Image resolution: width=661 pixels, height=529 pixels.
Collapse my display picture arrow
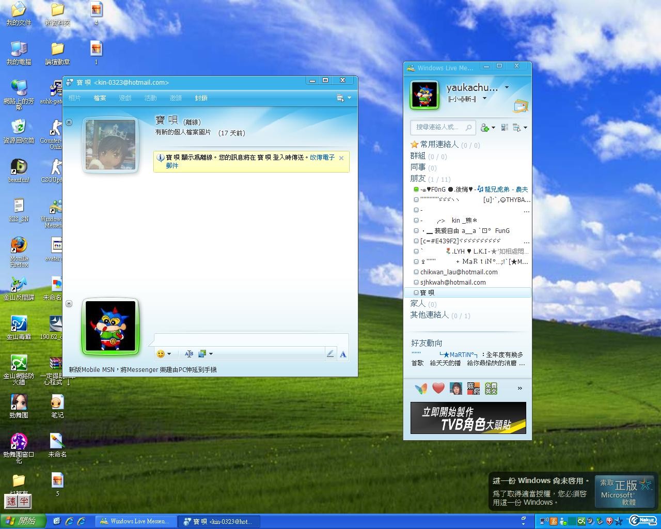point(69,304)
